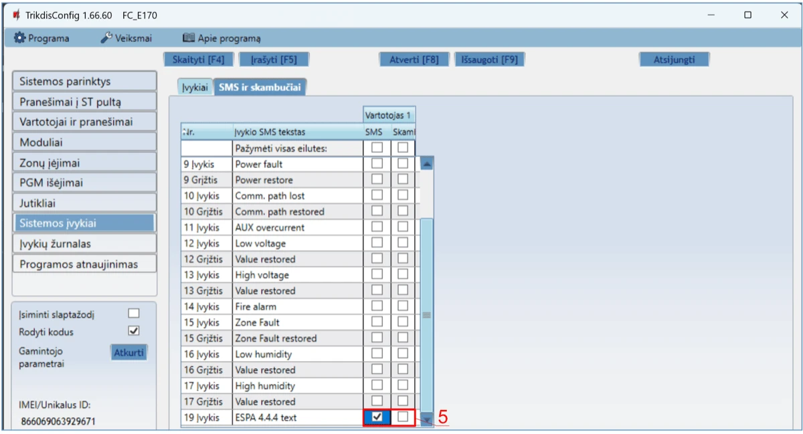Switch to the Įvykiai tab
The image size is (803, 434).
(x=195, y=87)
